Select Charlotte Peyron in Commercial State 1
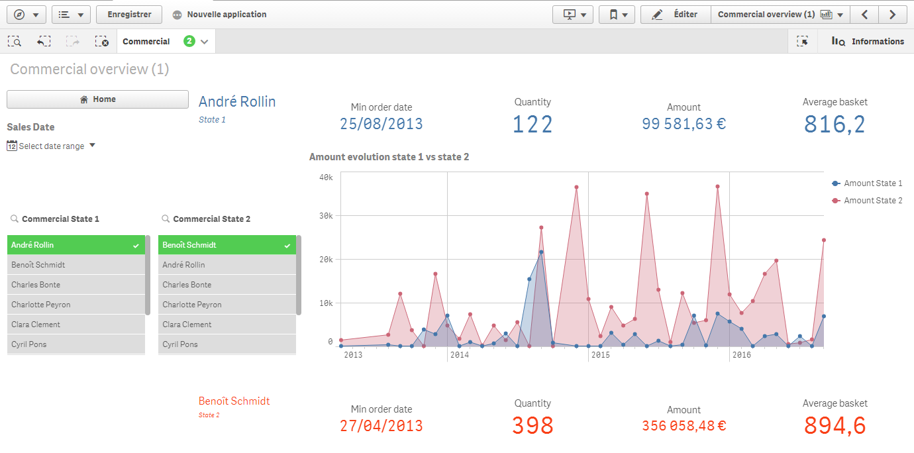This screenshot has height=453, width=914. point(76,305)
